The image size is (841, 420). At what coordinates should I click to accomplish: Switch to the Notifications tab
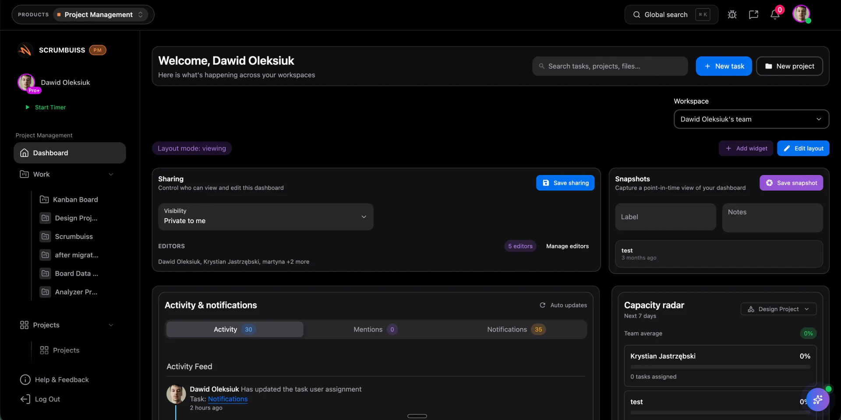coord(516,329)
